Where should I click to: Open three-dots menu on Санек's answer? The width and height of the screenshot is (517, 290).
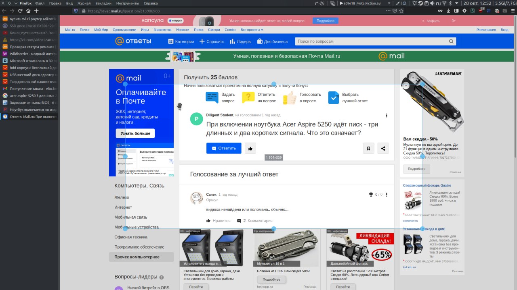tap(387, 195)
